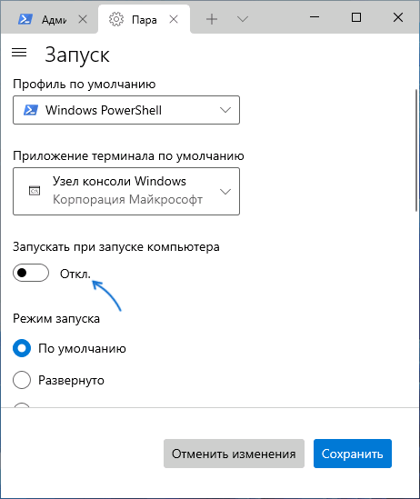The height and width of the screenshot is (499, 420).
Task: Maximize the terminal window
Action: [356, 17]
